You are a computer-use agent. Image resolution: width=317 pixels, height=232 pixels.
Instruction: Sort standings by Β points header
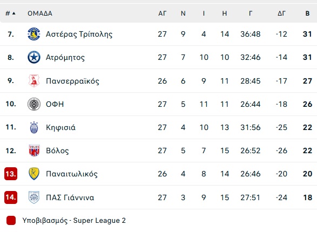[x=307, y=13]
